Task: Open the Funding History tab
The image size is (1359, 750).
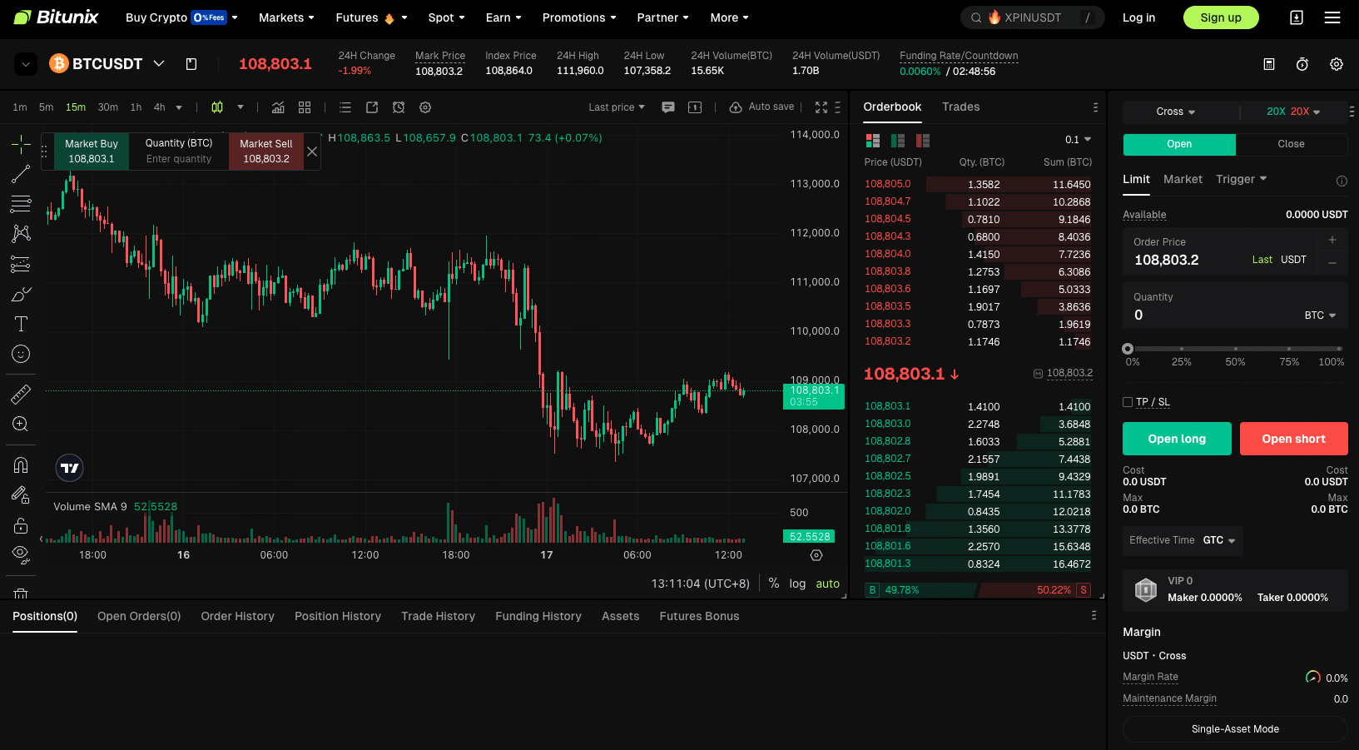Action: click(x=538, y=616)
